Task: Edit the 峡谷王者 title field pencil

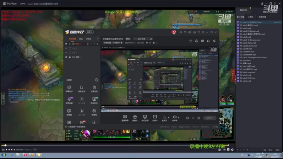Action: (x=151, y=39)
